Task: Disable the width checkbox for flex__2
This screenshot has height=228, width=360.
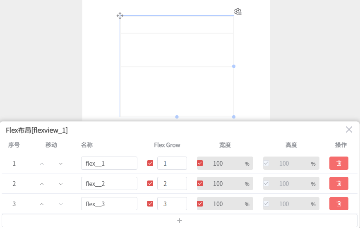Action: (x=200, y=183)
